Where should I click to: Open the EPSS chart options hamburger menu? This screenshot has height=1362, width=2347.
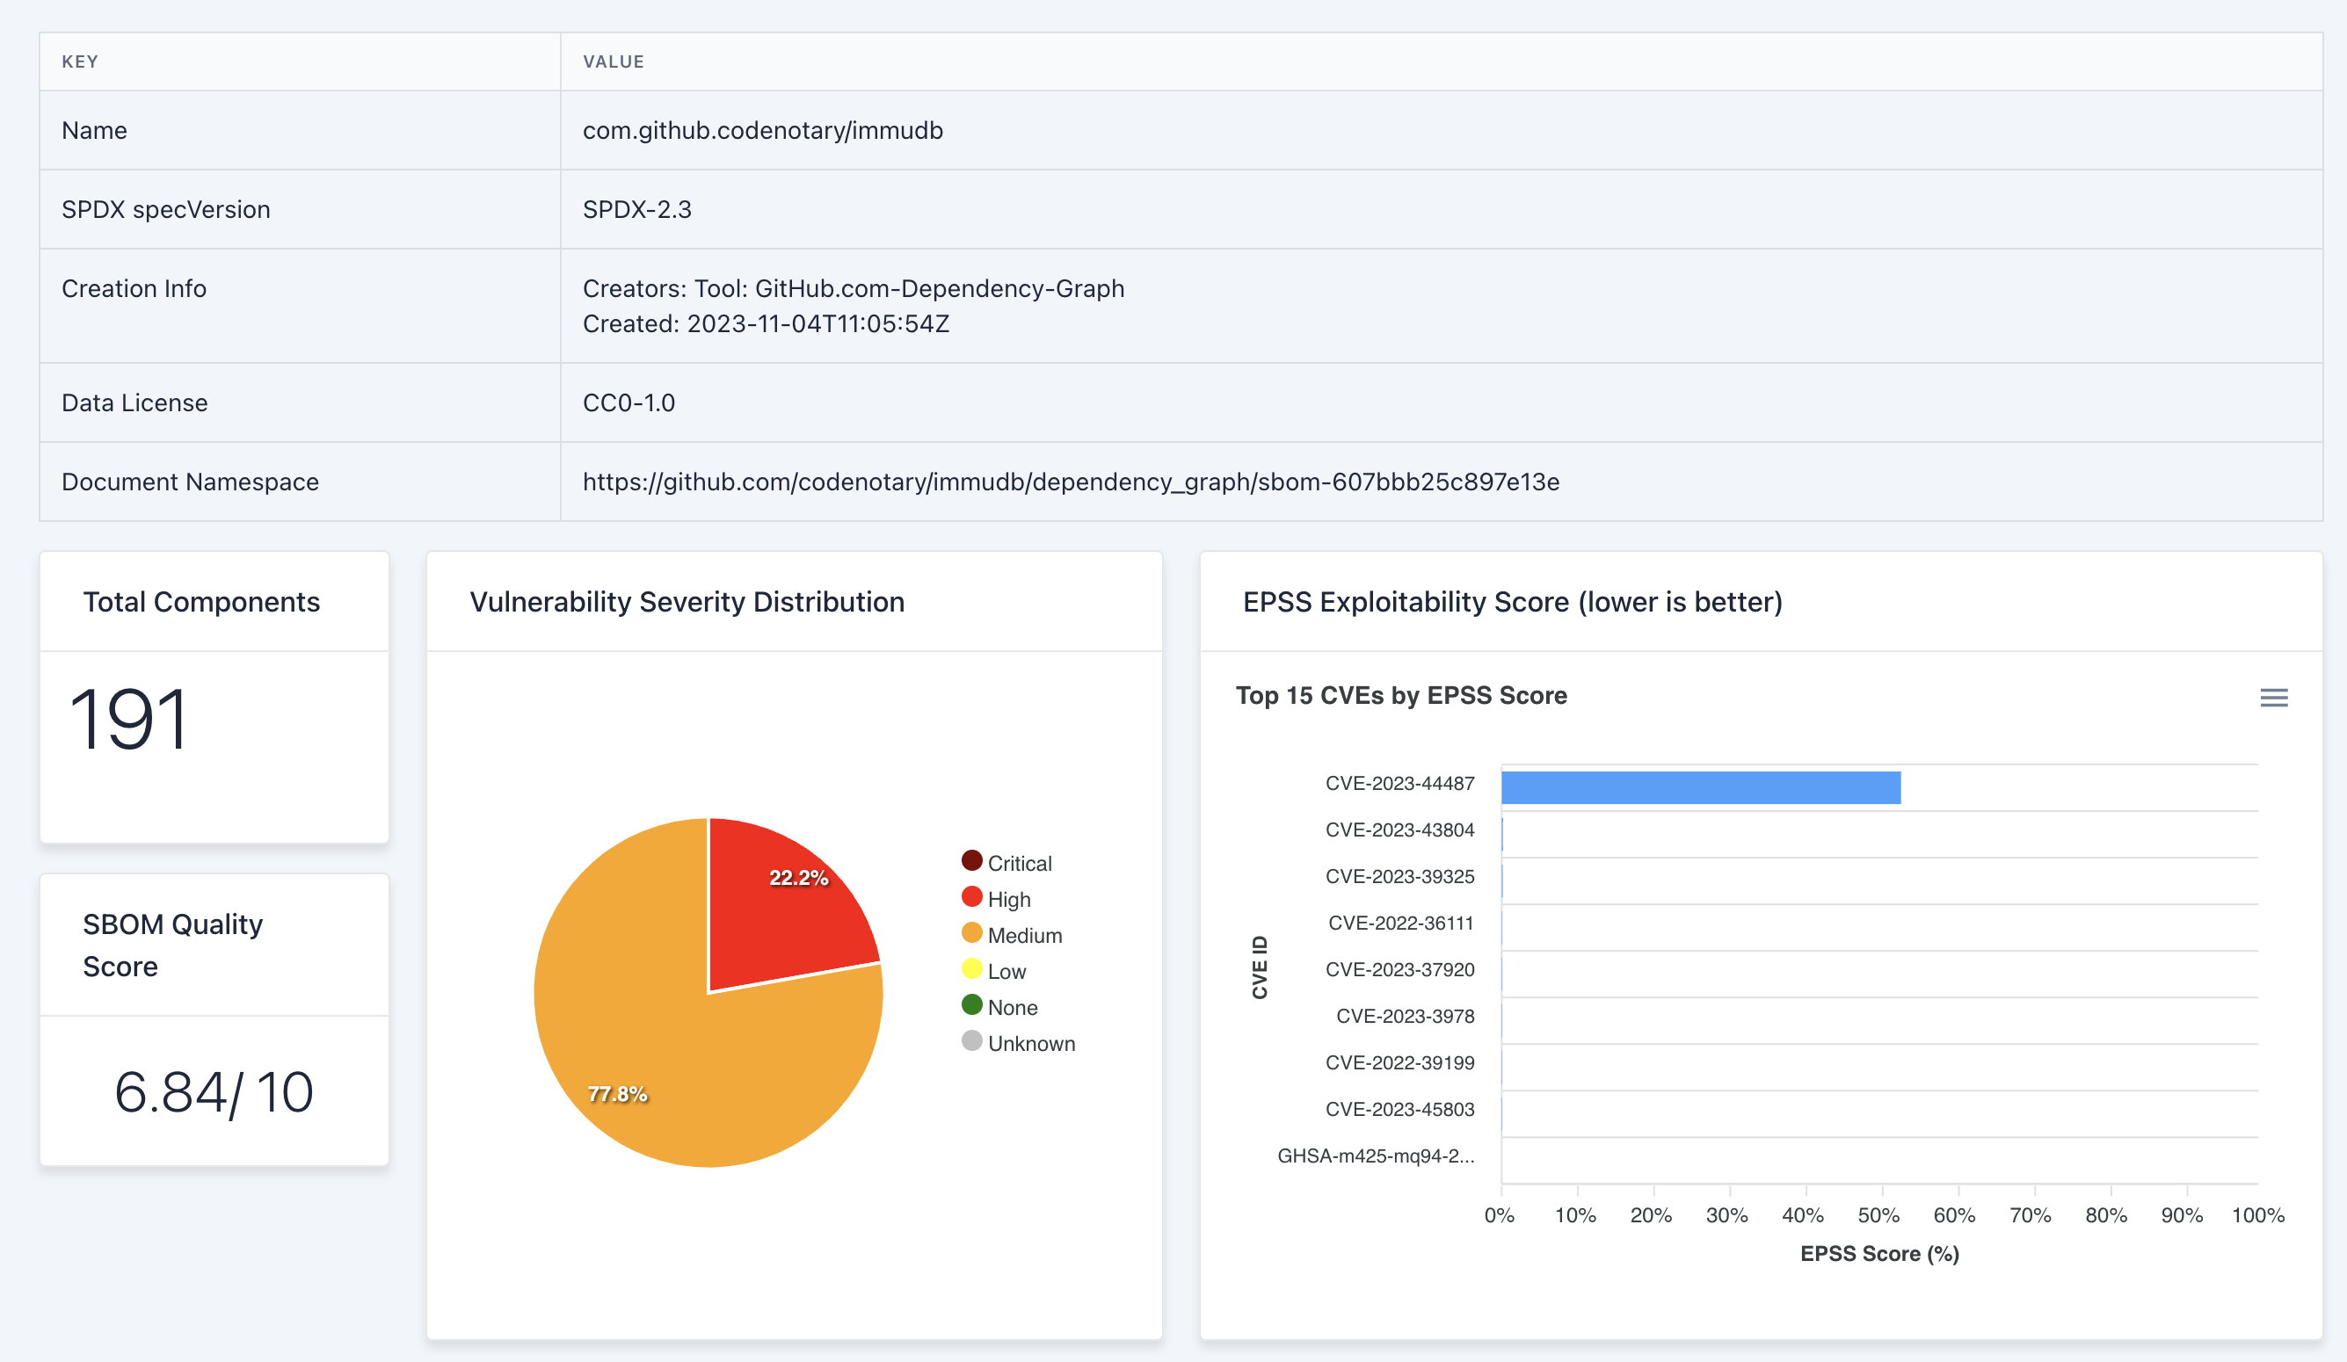point(2275,698)
